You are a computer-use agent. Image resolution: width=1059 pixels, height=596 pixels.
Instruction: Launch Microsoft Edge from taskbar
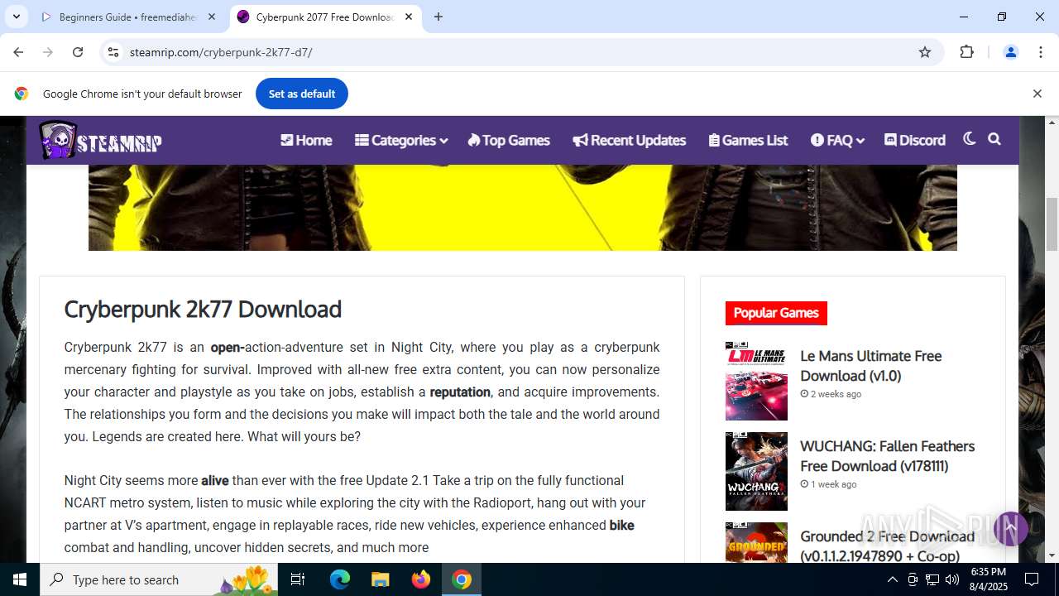click(340, 579)
